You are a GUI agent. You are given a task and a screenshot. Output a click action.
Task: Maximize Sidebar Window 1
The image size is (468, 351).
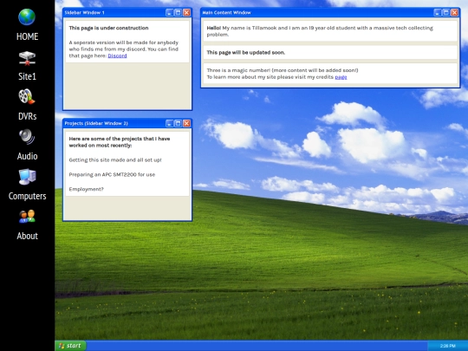point(178,12)
